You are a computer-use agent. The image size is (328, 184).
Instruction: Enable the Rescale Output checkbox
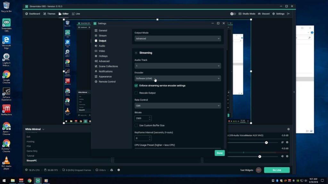(136, 93)
